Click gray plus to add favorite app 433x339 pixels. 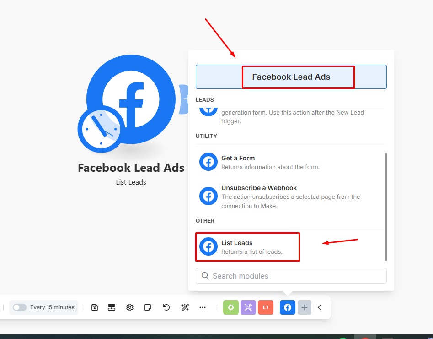coord(305,307)
